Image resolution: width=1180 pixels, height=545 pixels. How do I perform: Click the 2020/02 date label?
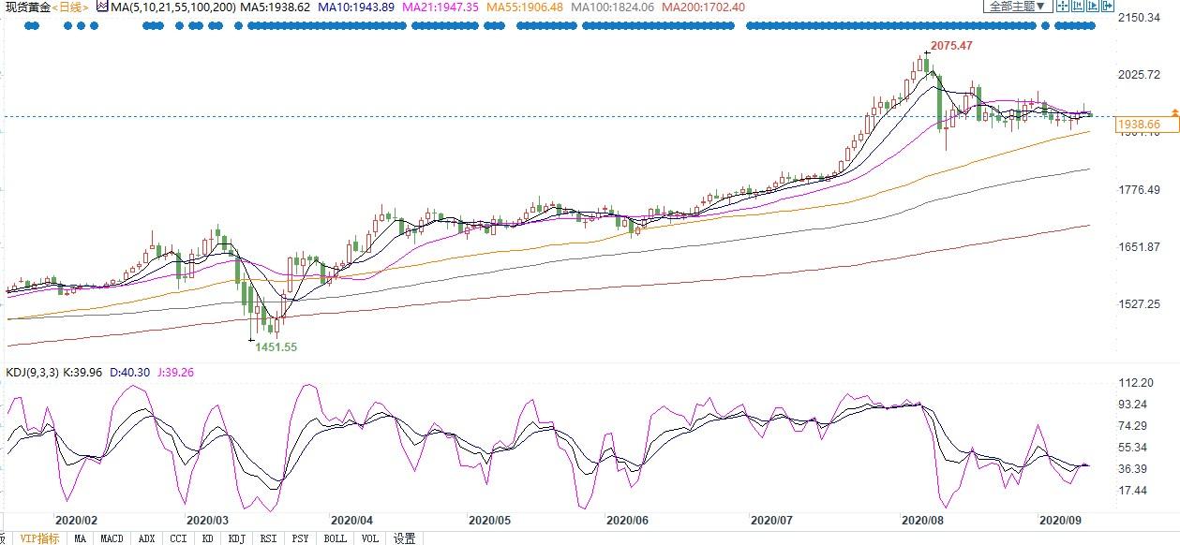click(77, 520)
